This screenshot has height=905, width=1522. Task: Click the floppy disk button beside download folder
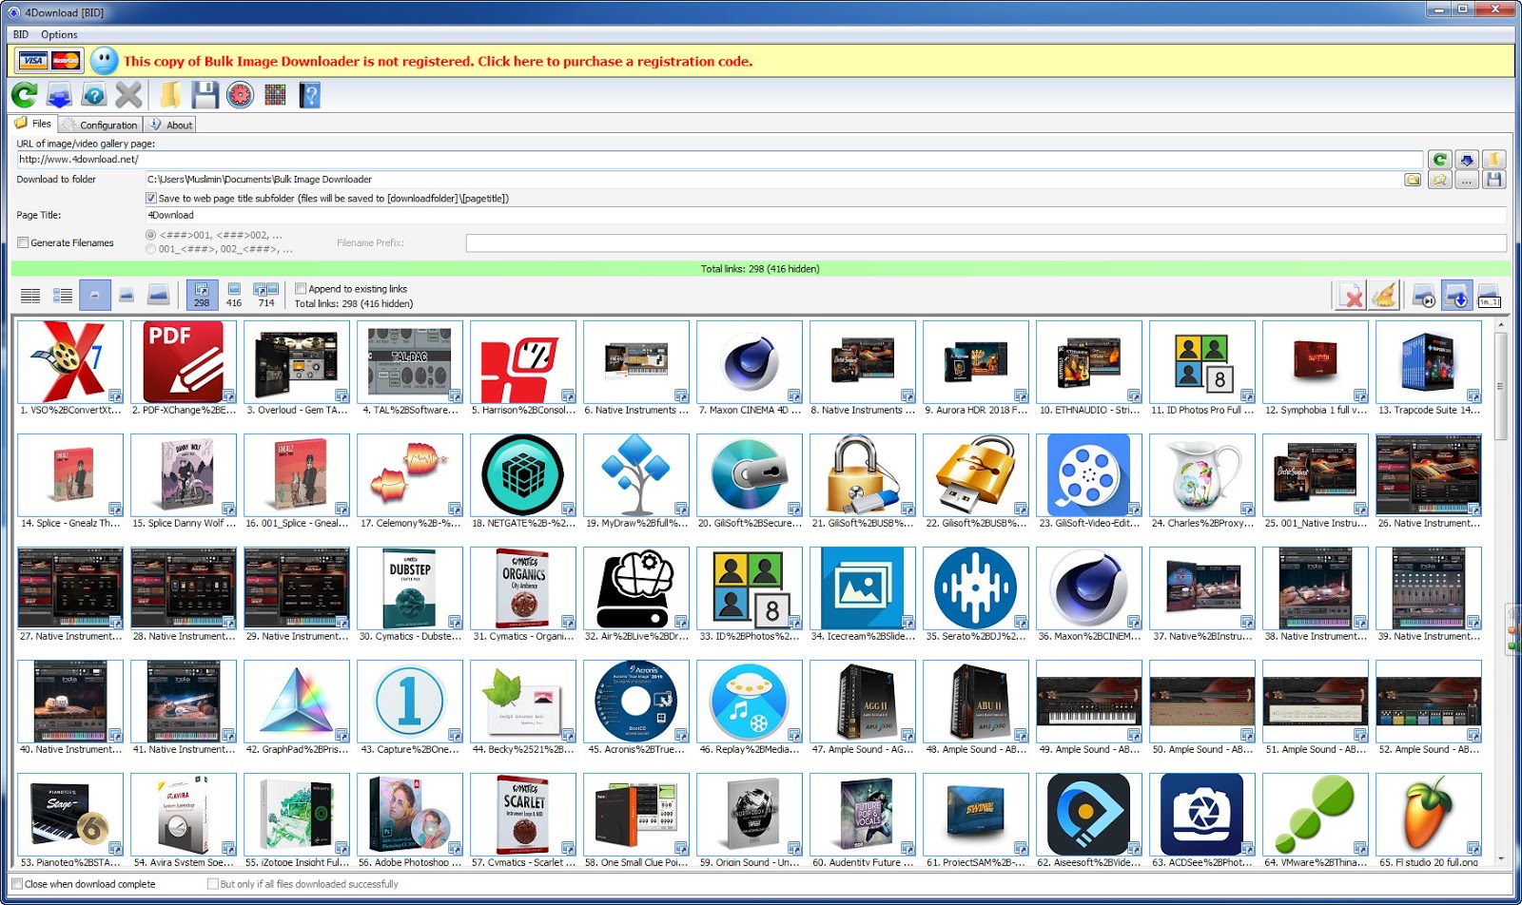1493,180
